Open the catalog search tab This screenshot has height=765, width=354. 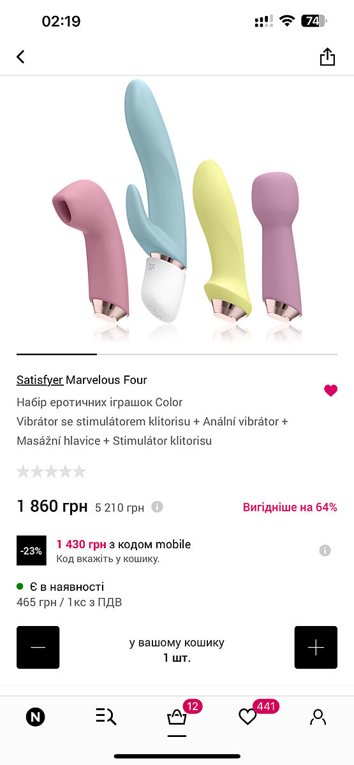pos(106,717)
